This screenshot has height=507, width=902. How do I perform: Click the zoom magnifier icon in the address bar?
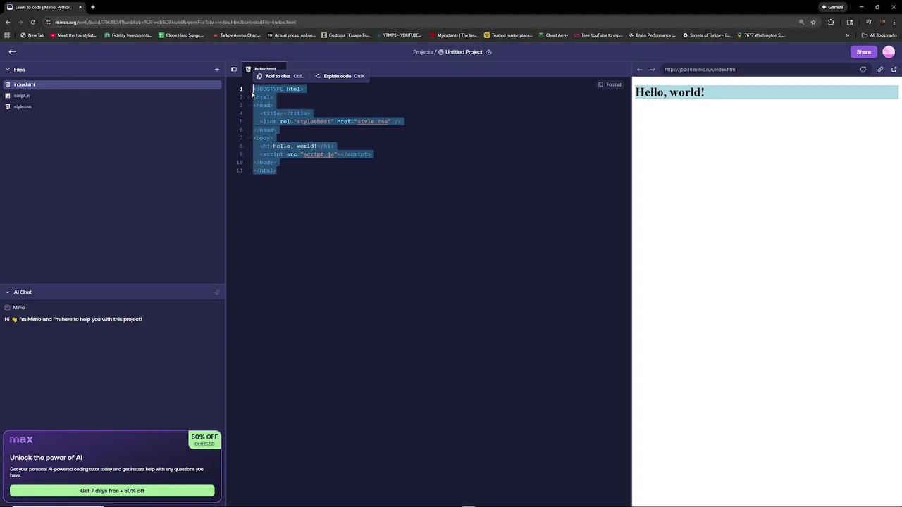point(801,22)
